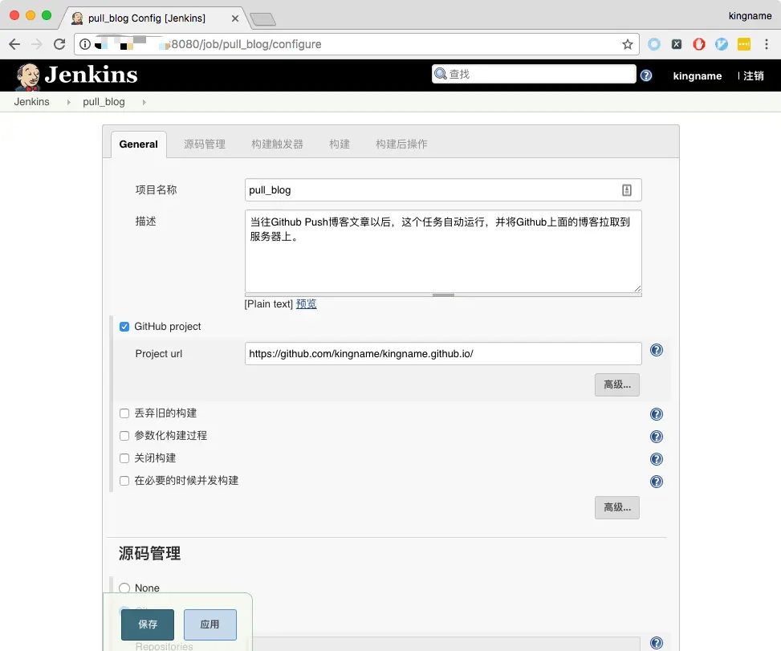Switch to 源码管理 tab
The image size is (781, 651).
coord(205,144)
